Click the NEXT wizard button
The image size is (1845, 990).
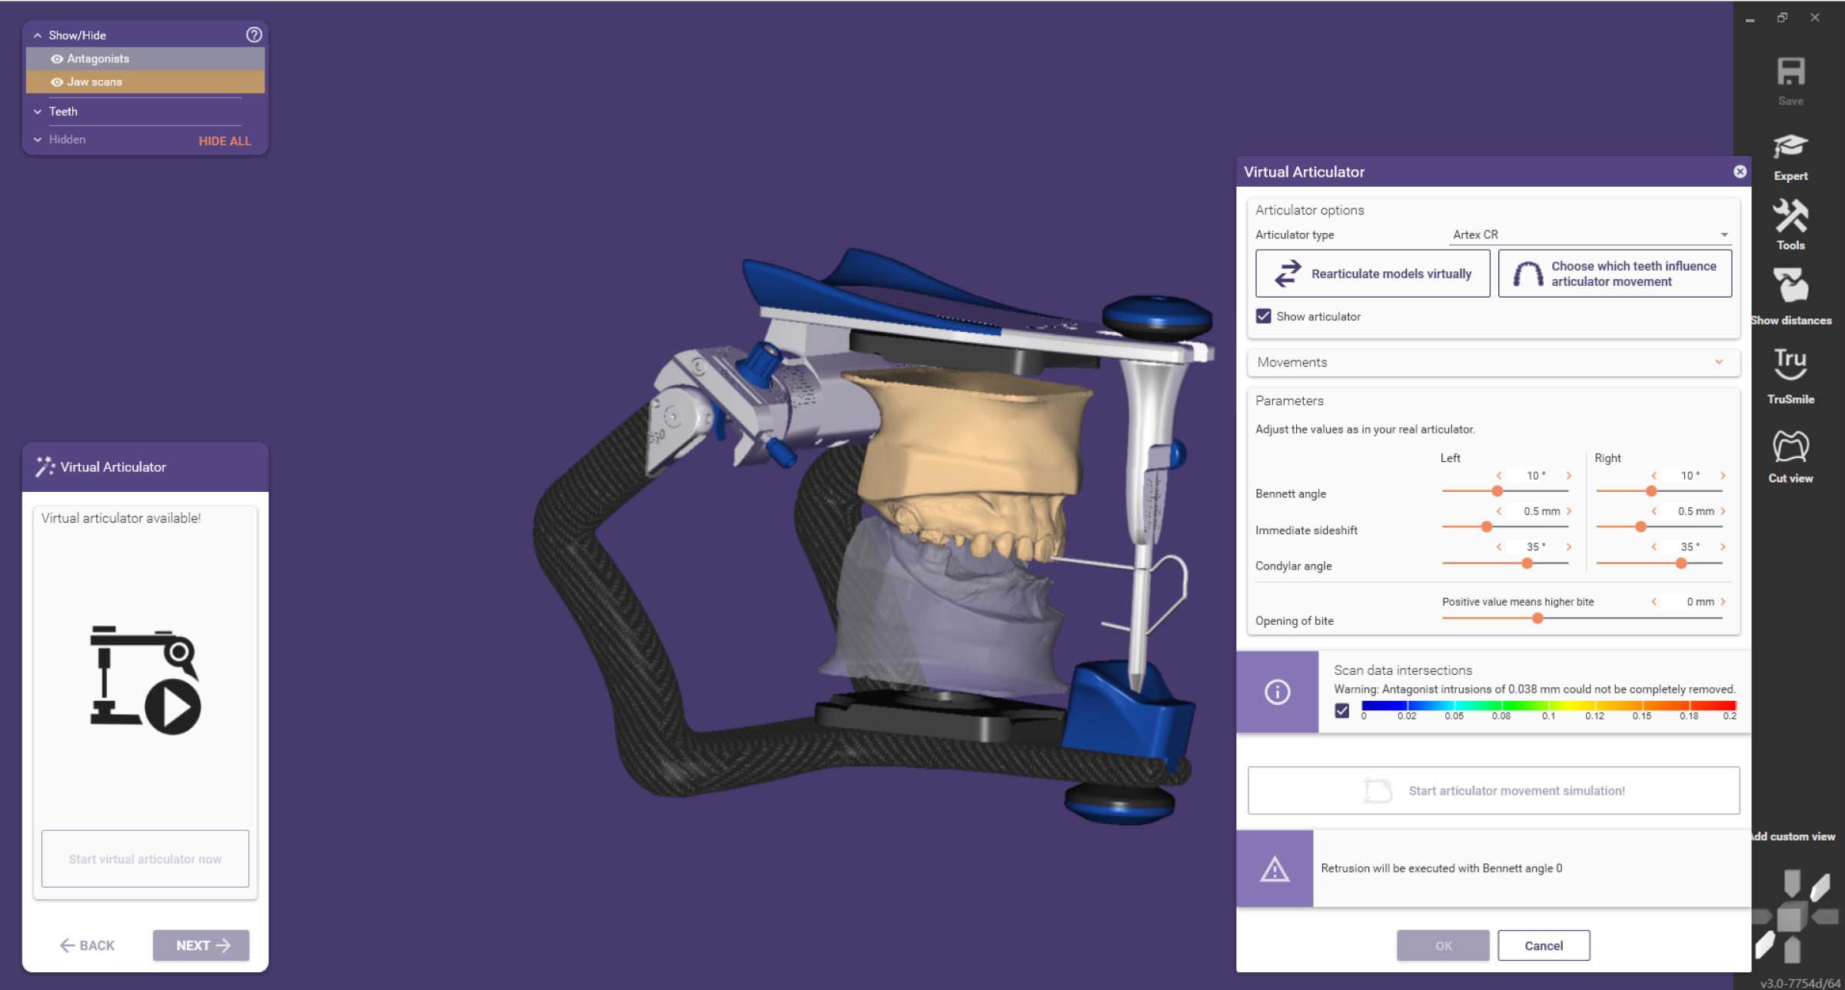coord(201,945)
